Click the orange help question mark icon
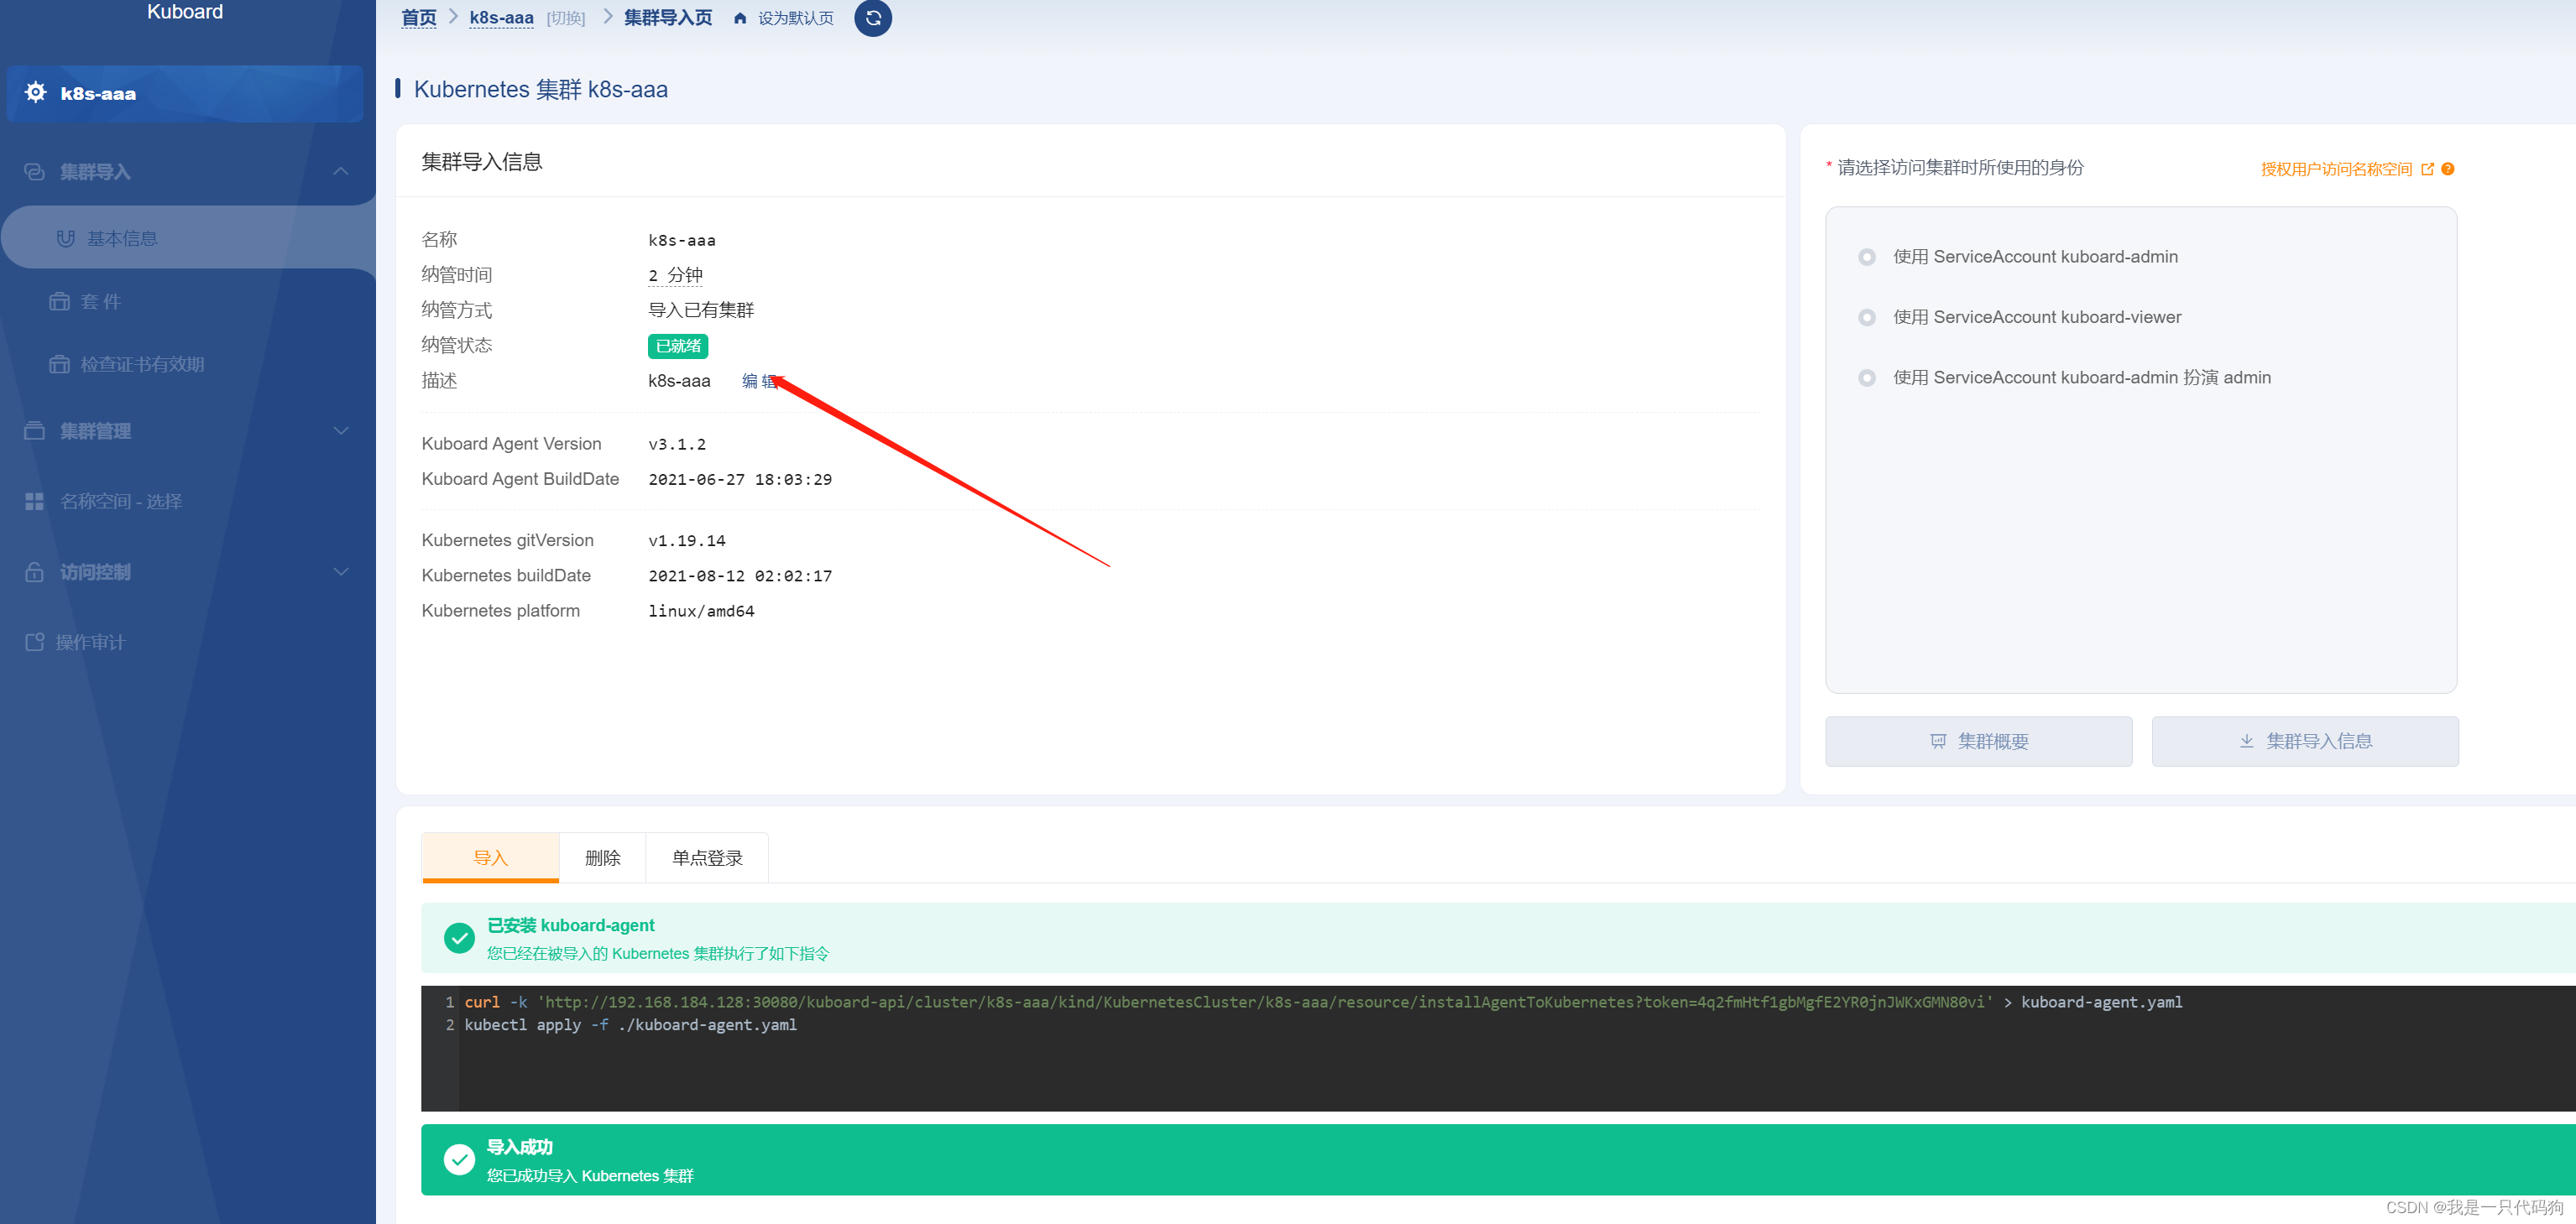The image size is (2576, 1224). 2448,169
